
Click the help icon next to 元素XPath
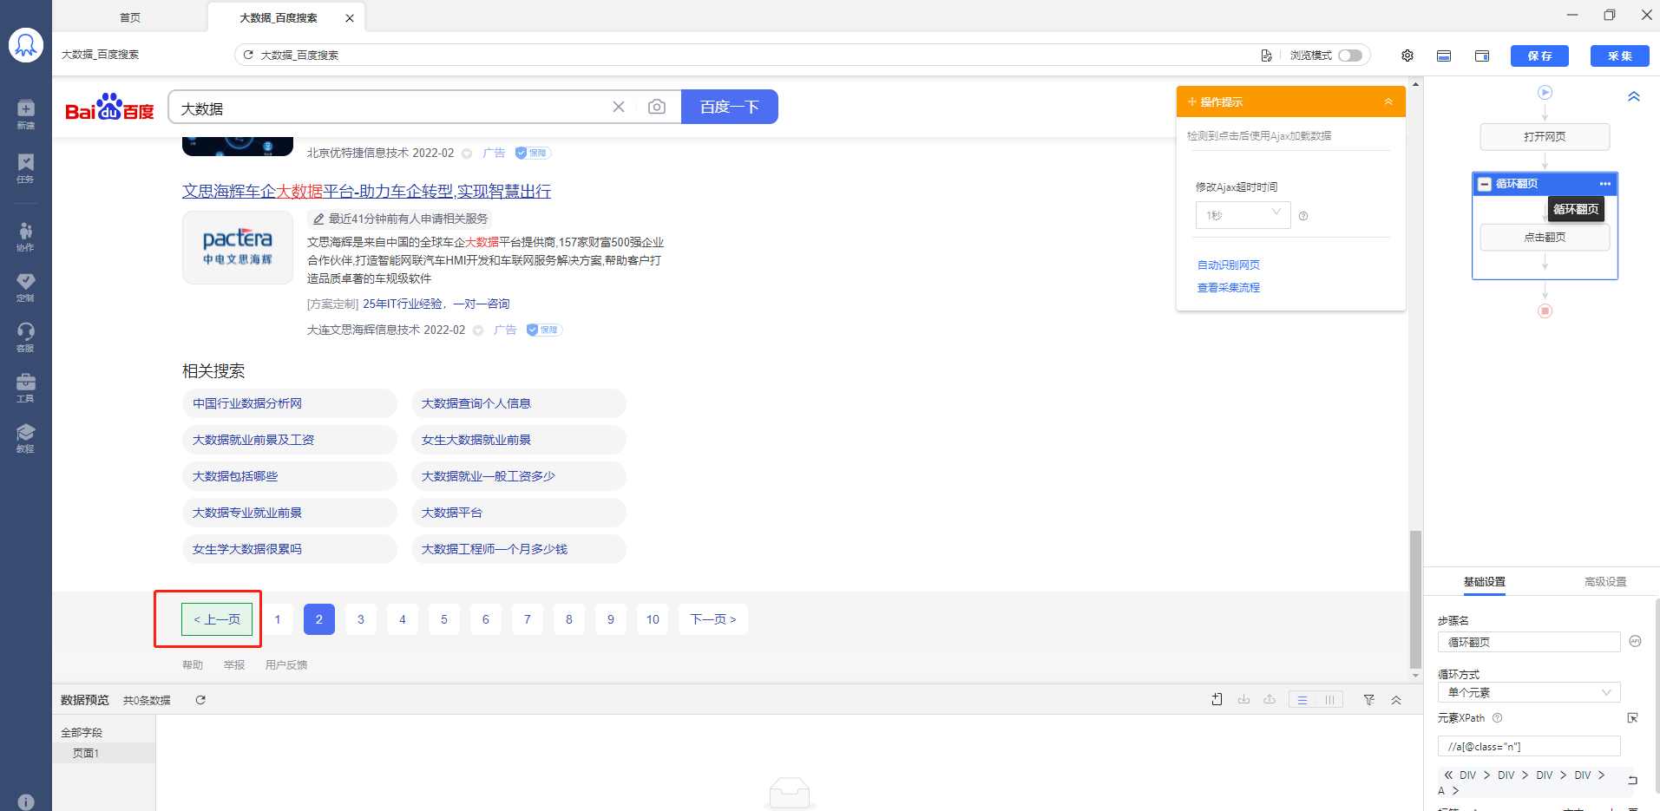[x=1497, y=717]
